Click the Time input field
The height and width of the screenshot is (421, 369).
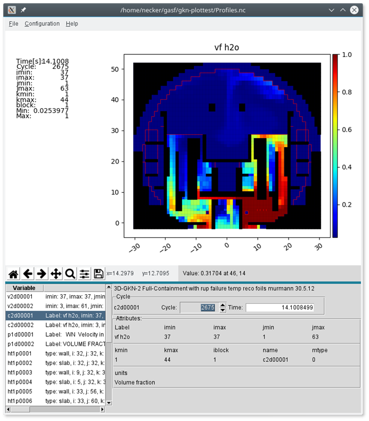tap(280, 307)
